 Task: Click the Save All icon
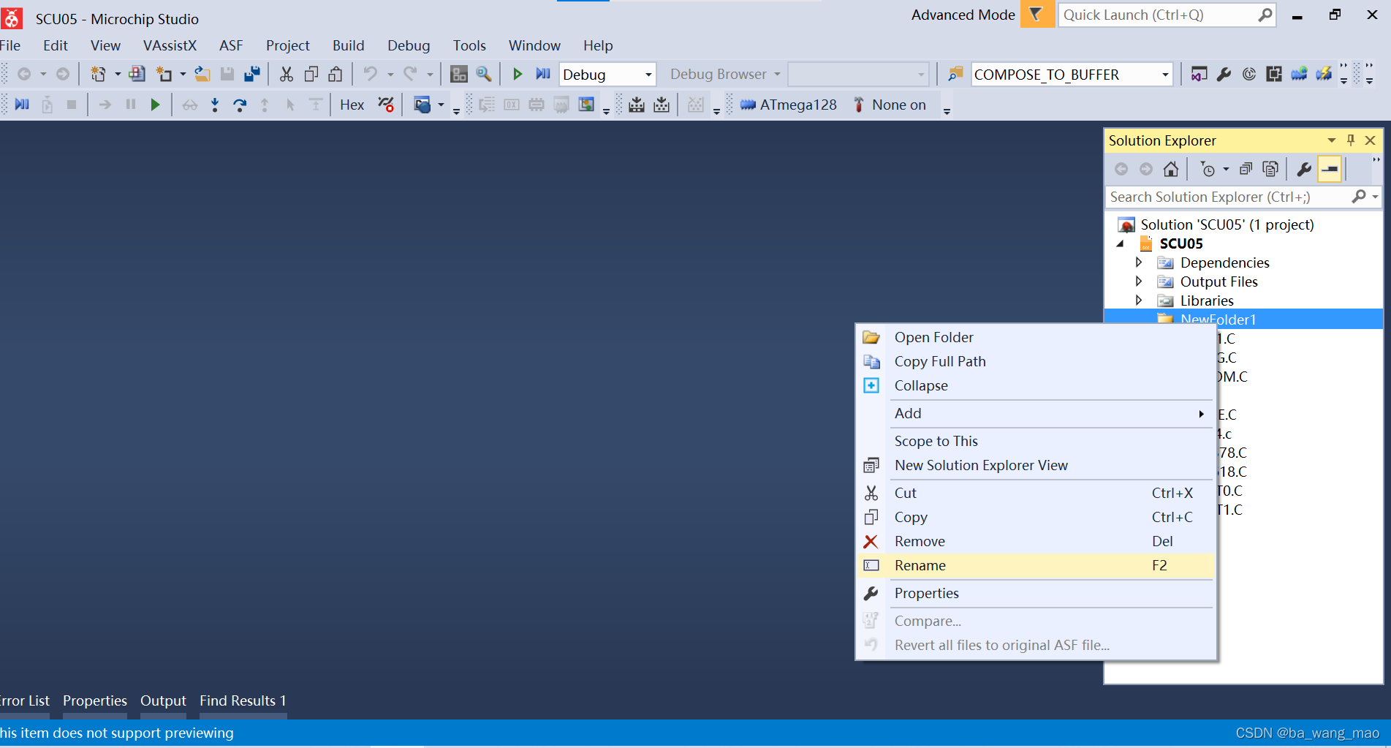pos(252,74)
